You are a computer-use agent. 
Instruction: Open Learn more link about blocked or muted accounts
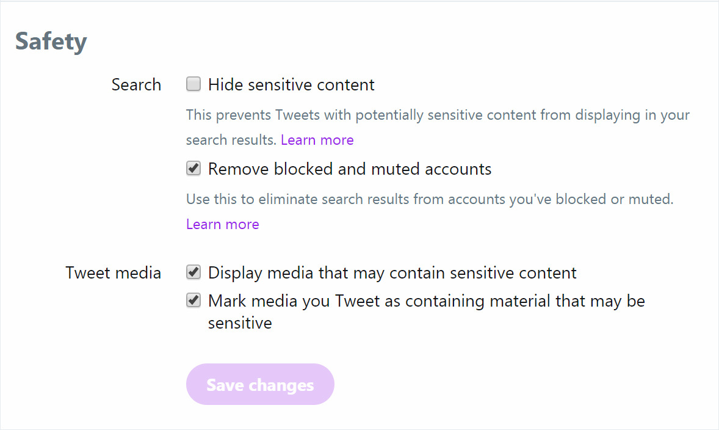(222, 224)
